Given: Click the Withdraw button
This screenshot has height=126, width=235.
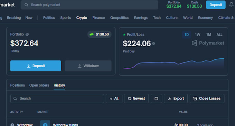Looking at the screenshot, I should click(x=88, y=66).
